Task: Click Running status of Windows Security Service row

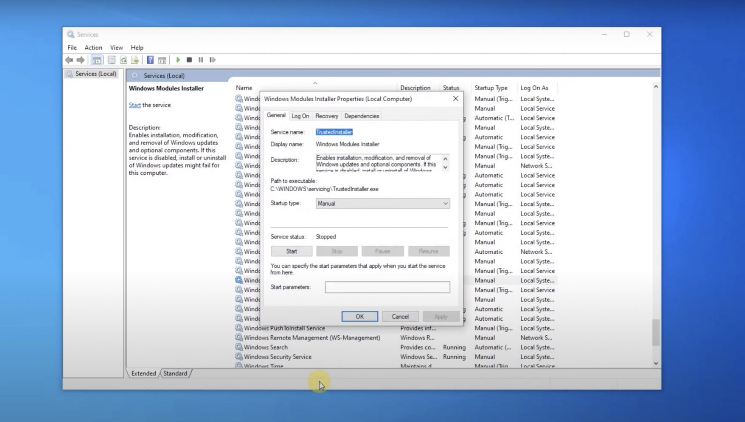Action: 454,357
